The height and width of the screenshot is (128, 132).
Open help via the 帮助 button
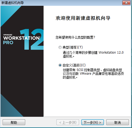(x=14, y=122)
